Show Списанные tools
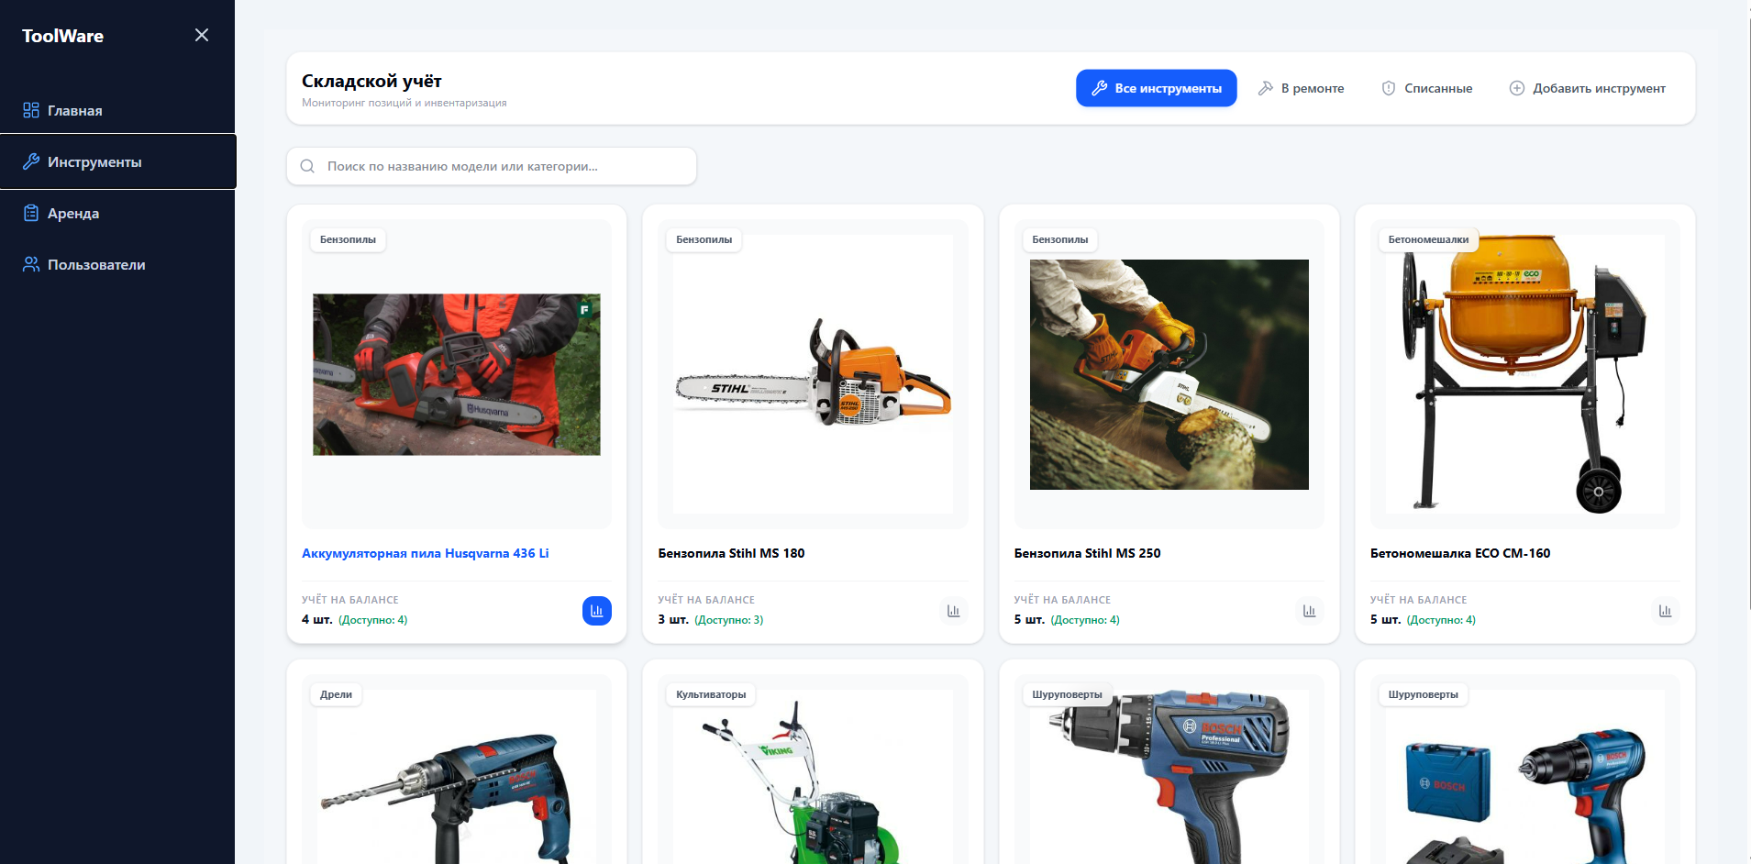Screen dimensions: 1751x864 [1426, 88]
